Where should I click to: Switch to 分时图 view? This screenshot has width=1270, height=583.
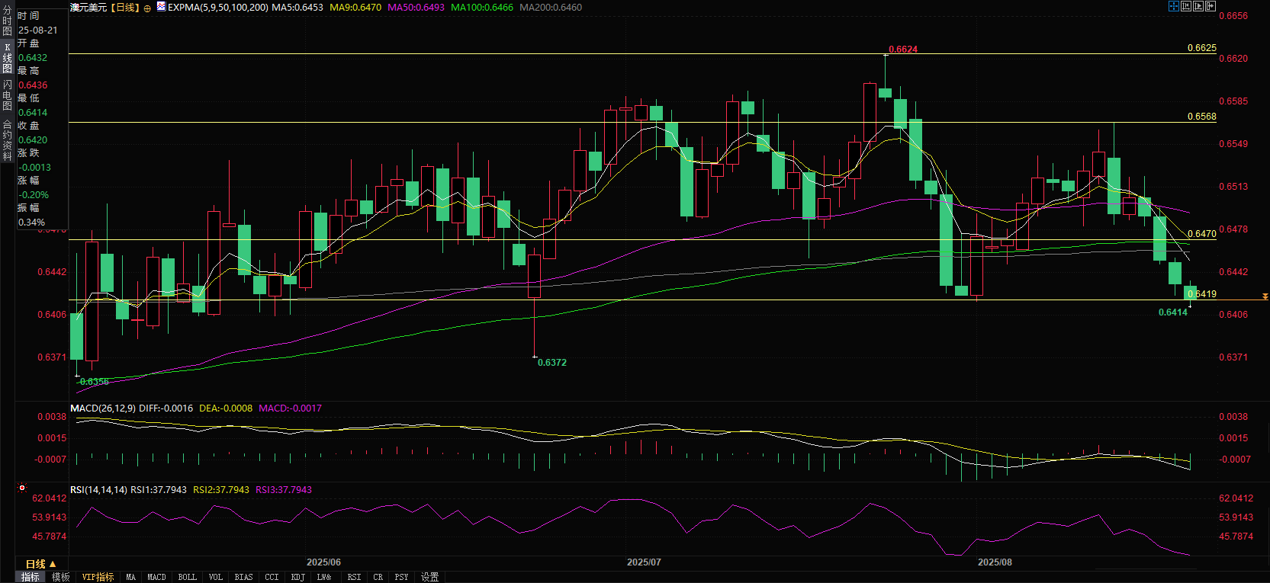[7, 21]
